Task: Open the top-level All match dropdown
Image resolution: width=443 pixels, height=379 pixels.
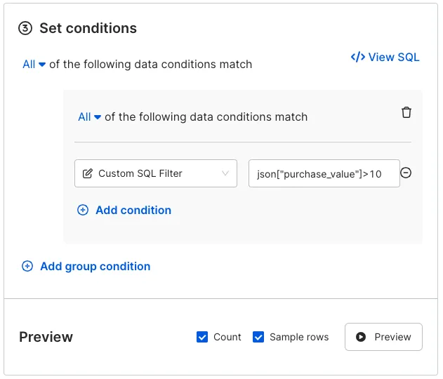Action: click(34, 65)
